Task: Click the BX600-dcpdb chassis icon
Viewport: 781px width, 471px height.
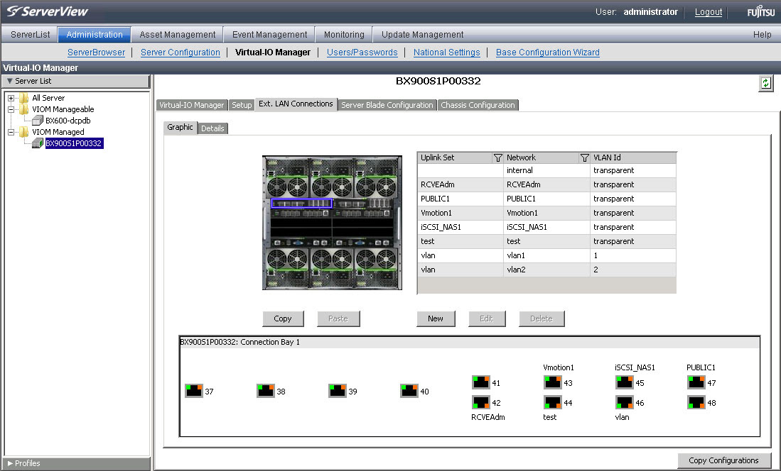Action: pos(38,121)
